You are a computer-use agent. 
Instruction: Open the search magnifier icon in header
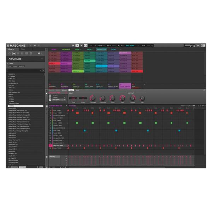(35, 46)
